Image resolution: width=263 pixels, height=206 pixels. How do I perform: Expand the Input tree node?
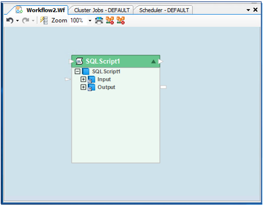pyautogui.click(x=83, y=80)
